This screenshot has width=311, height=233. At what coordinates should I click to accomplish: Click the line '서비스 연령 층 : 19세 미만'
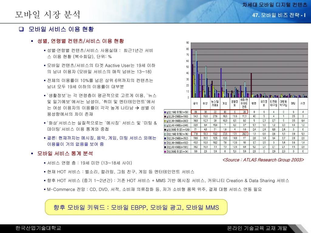pos(90,163)
